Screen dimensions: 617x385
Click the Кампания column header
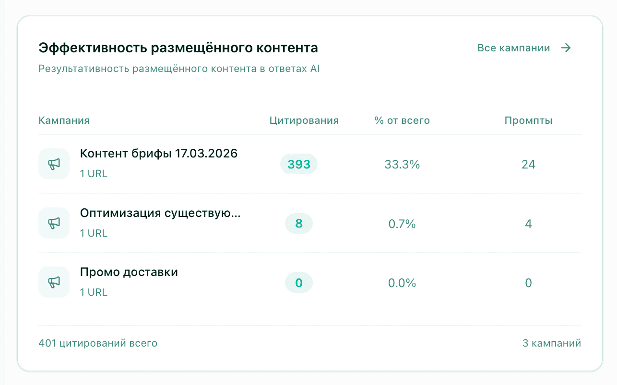coord(64,120)
